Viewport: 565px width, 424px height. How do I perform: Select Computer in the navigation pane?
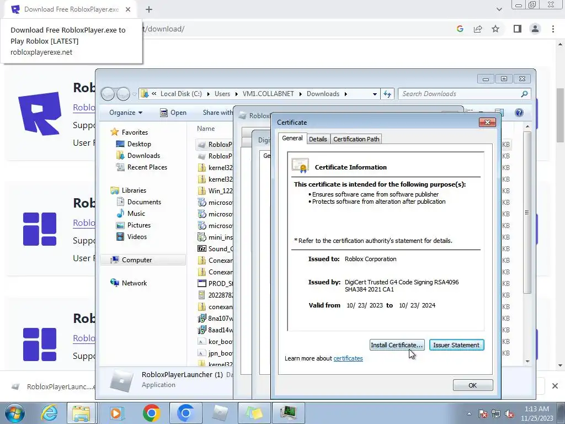(x=143, y=260)
